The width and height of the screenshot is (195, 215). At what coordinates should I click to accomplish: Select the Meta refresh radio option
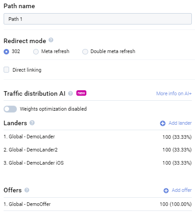(36, 52)
